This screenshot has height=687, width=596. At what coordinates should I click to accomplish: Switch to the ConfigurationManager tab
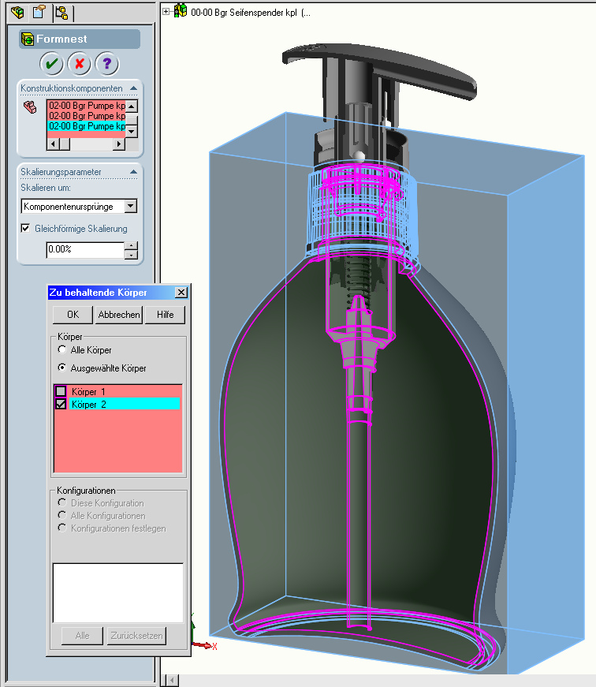[61, 13]
